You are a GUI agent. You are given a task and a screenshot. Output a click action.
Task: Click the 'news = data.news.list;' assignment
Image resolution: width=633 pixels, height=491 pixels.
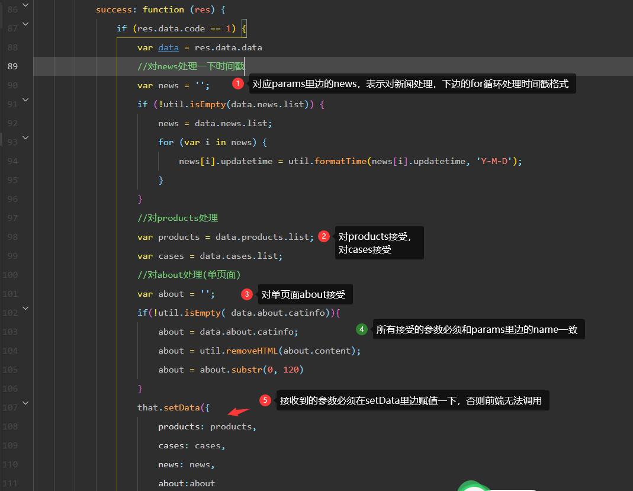coord(215,124)
